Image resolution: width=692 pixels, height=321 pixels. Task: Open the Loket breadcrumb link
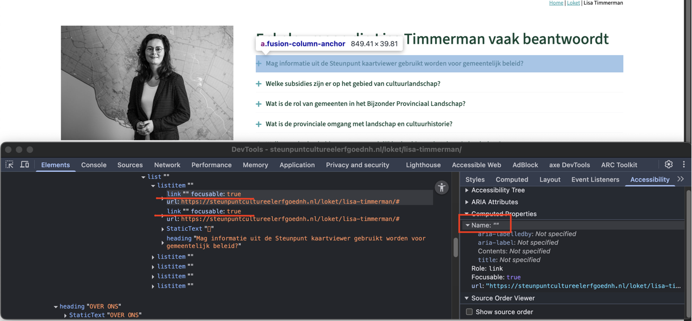point(573,3)
